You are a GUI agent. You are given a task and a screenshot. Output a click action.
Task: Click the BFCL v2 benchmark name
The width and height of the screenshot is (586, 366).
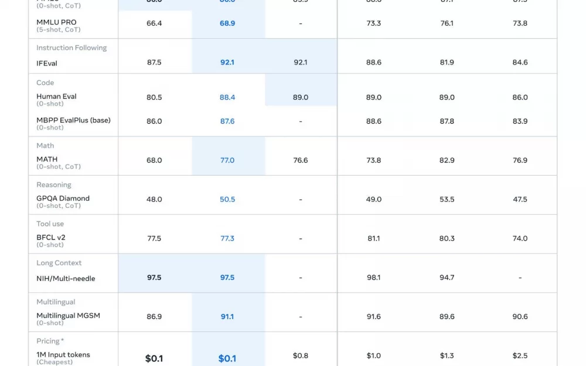point(51,238)
